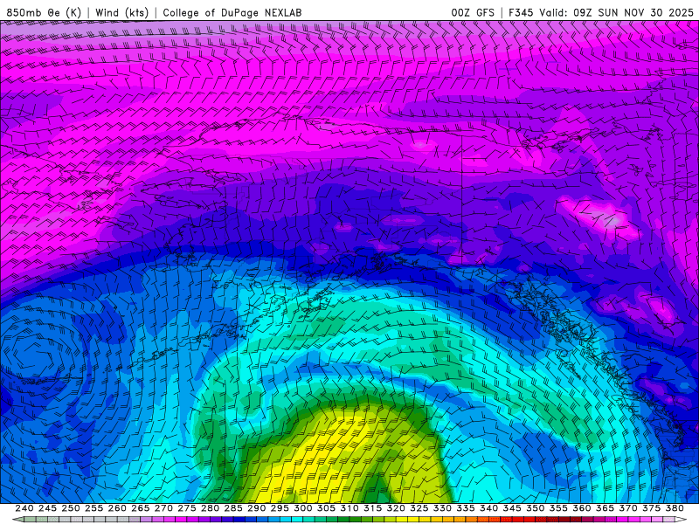Click the 375 value on the color scale
This screenshot has width=699, height=524.
point(651,508)
